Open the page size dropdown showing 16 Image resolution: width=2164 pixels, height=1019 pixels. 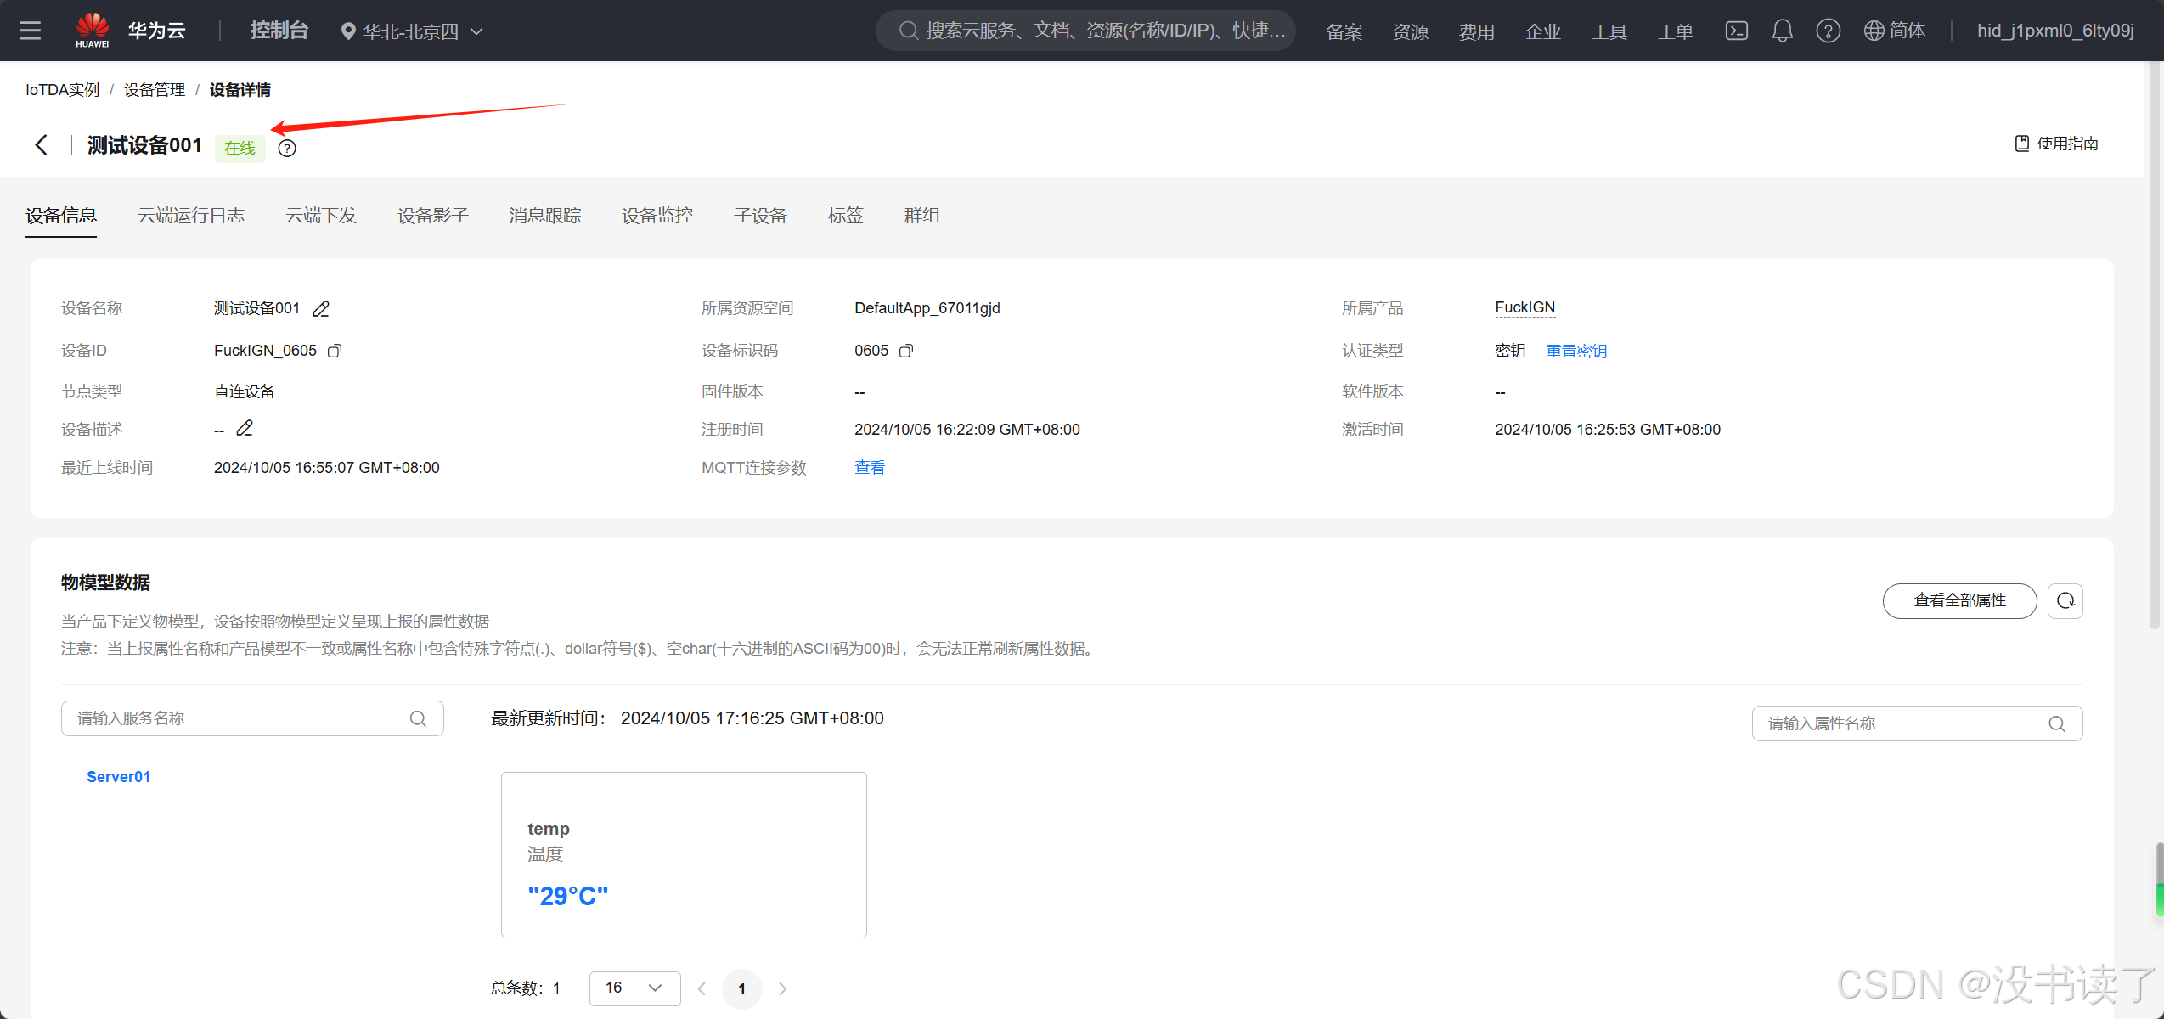point(634,988)
